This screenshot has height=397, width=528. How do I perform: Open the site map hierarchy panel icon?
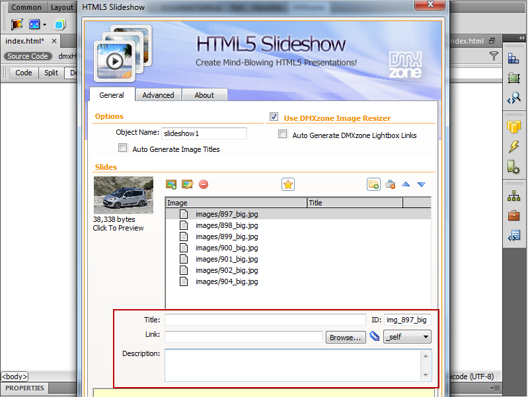pos(514,196)
